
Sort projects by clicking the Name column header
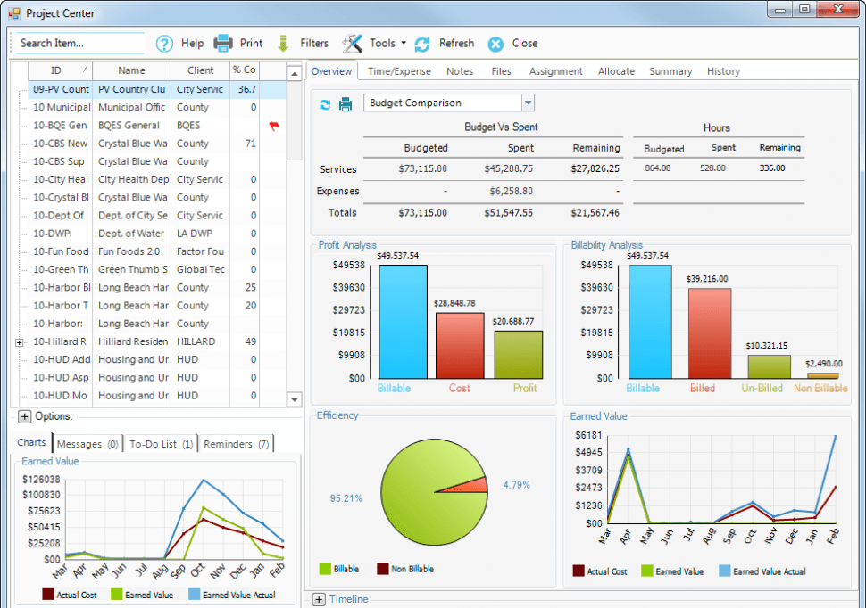131,70
